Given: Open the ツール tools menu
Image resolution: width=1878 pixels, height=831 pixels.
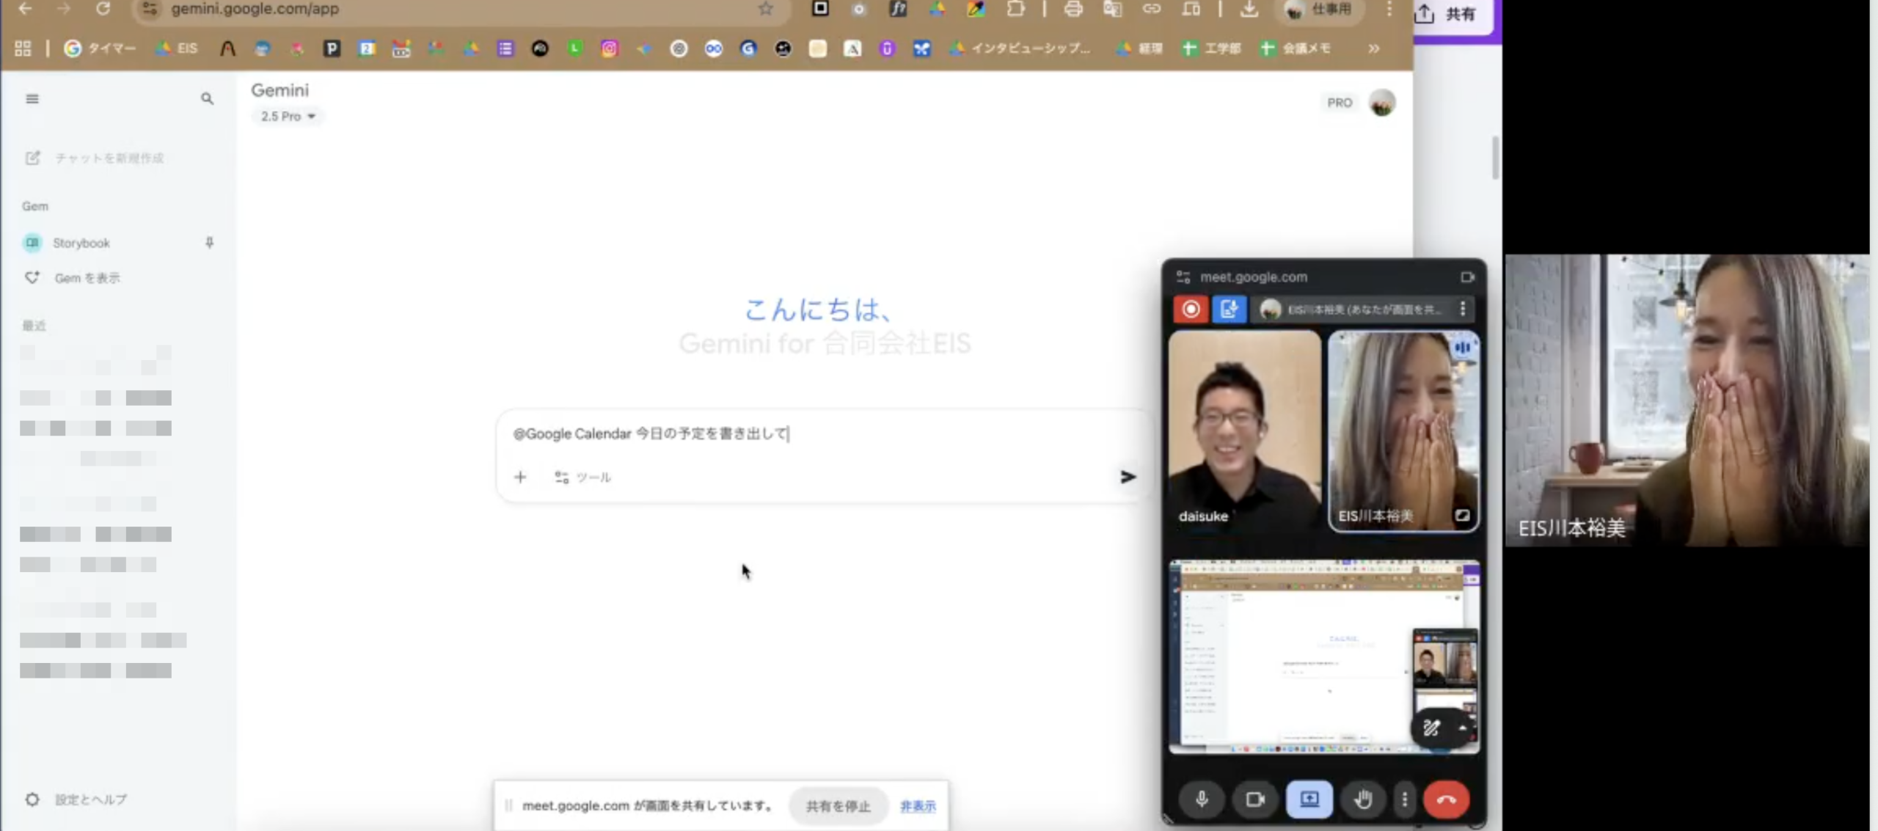Looking at the screenshot, I should click(583, 477).
